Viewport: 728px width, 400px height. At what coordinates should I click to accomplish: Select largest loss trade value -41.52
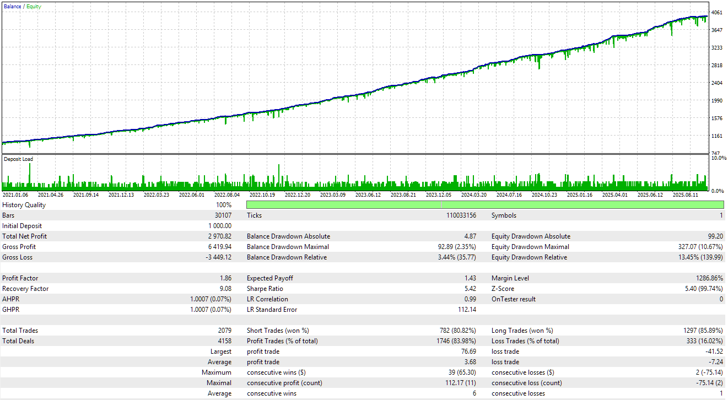coord(714,352)
